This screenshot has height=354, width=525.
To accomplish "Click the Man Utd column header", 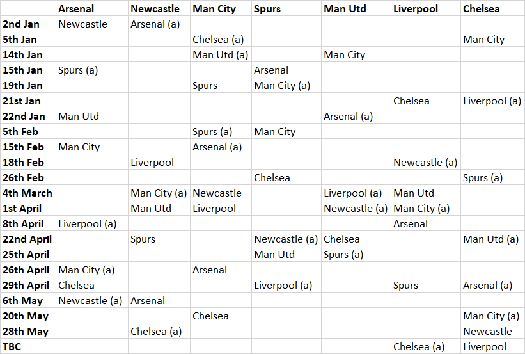I will click(x=356, y=8).
